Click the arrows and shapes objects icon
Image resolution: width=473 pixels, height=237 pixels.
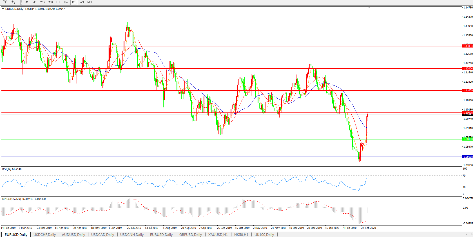point(13,2)
